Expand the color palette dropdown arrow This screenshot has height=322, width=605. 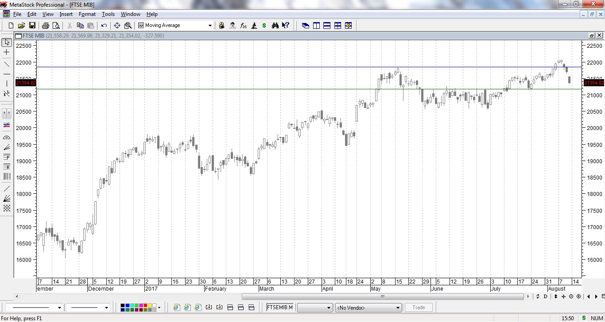click(159, 307)
